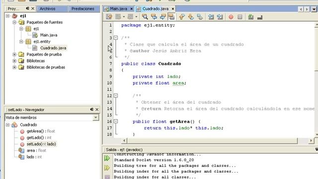318x179 pixels.
Task: Minimize the Navegador panel
Action: click(91, 109)
